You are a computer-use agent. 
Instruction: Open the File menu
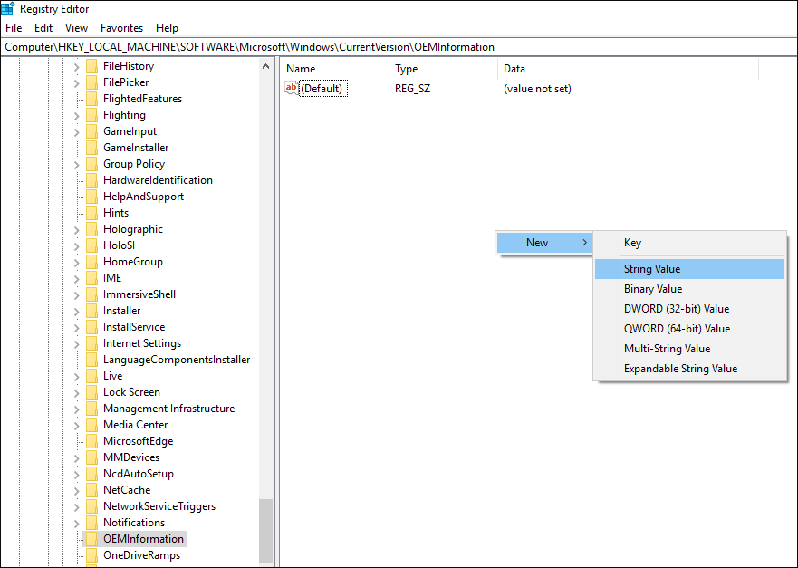(x=14, y=28)
